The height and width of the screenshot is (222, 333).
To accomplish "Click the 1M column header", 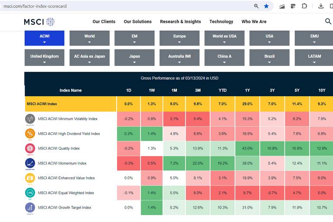I will [x=174, y=90].
